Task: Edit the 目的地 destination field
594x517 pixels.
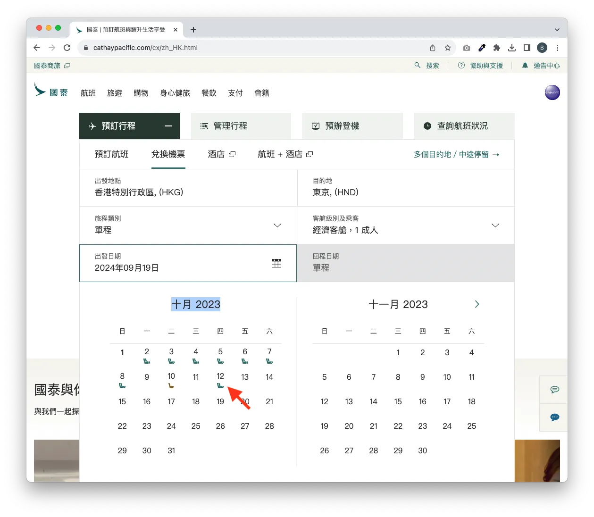Action: tap(406, 187)
